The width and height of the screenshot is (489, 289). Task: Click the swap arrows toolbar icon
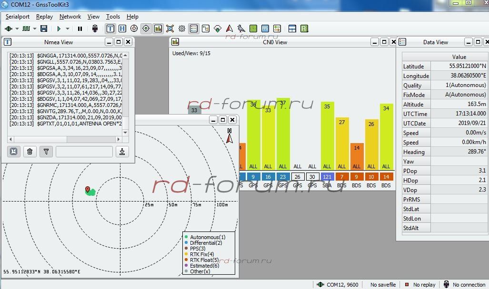click(x=277, y=29)
